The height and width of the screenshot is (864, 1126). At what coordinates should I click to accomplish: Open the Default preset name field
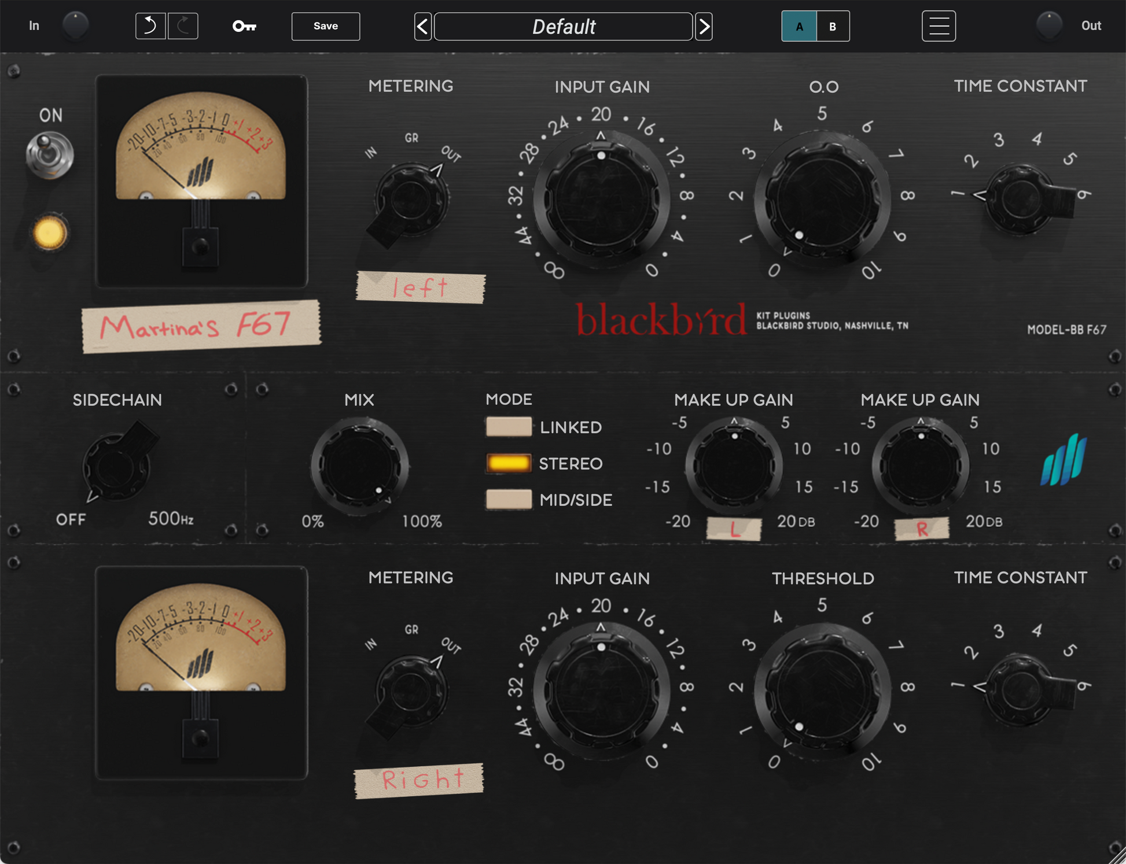coord(563,26)
